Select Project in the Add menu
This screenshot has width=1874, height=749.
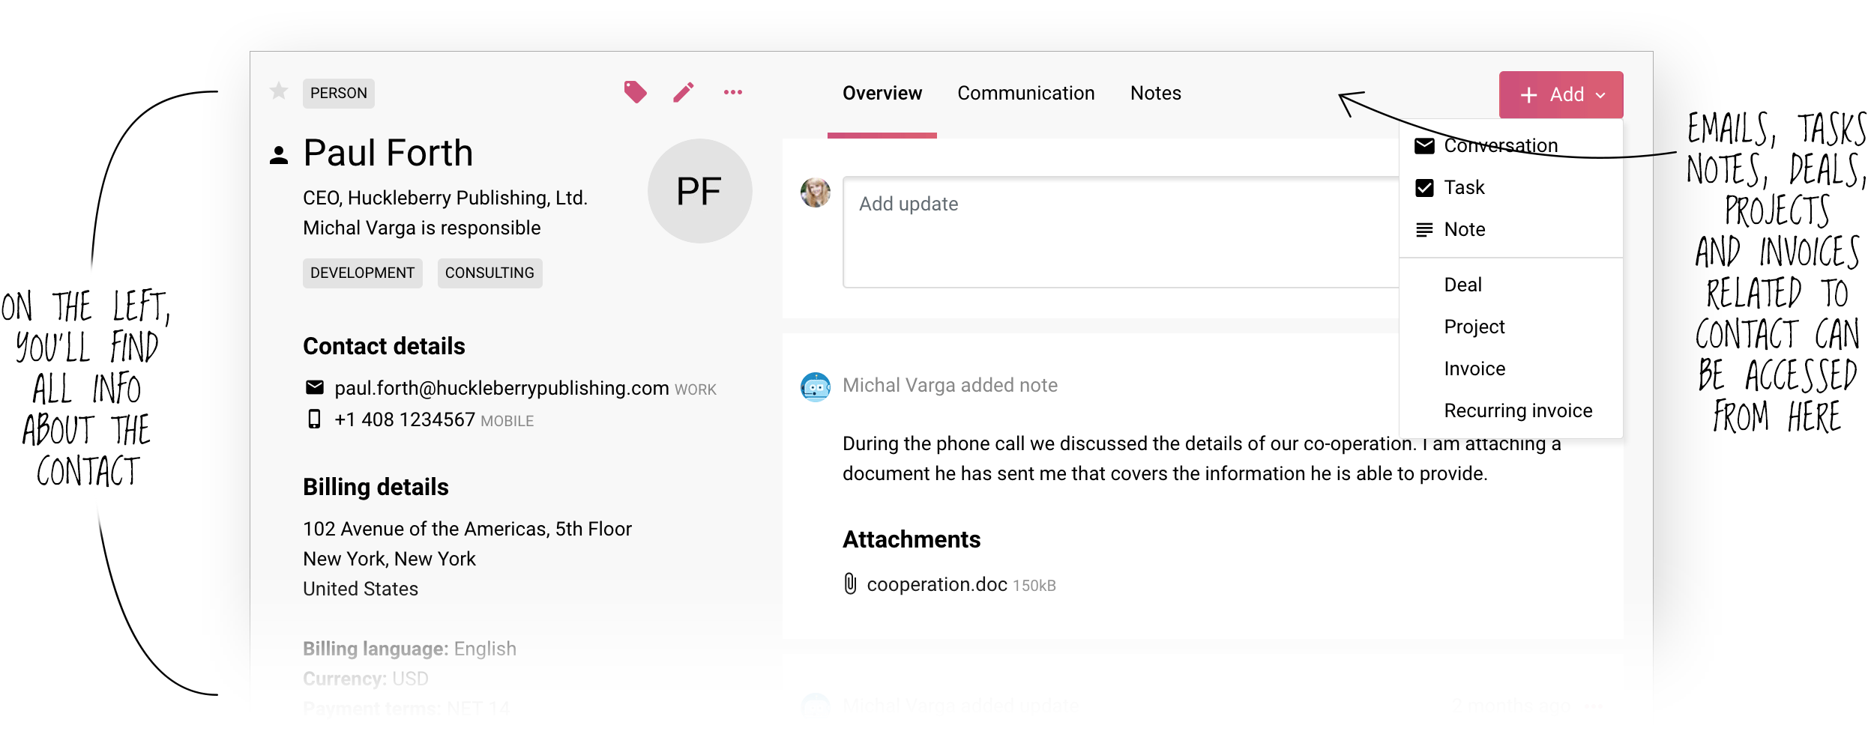1511,327
